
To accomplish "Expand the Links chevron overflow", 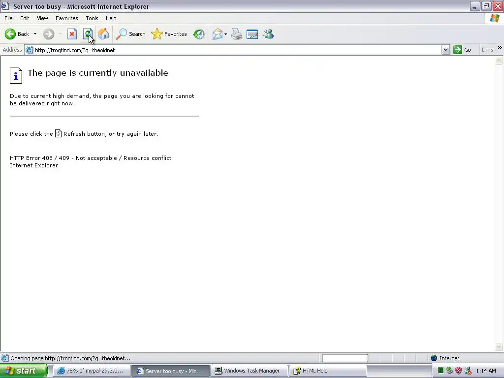I will (x=500, y=48).
